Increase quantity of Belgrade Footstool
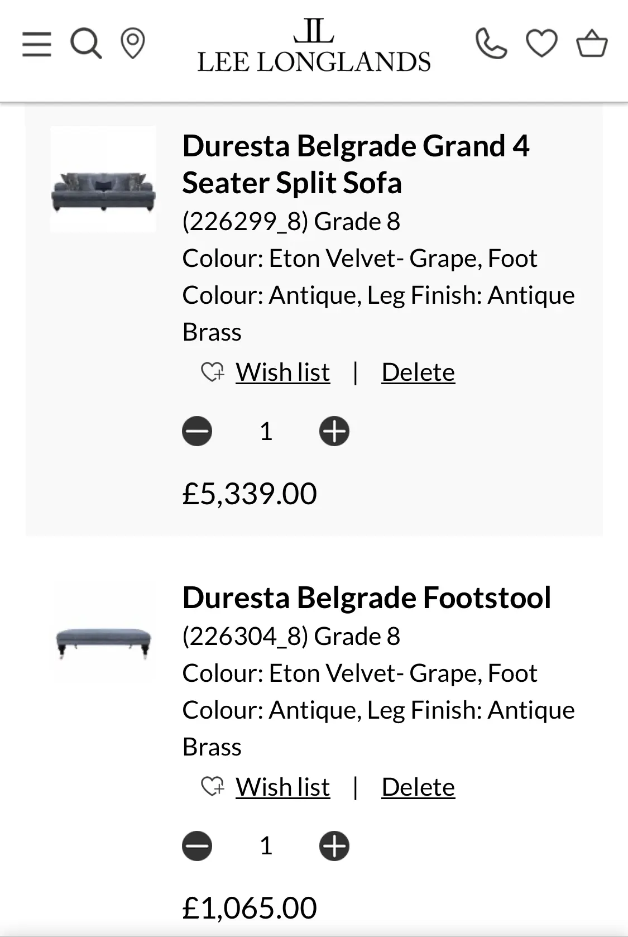 tap(334, 846)
